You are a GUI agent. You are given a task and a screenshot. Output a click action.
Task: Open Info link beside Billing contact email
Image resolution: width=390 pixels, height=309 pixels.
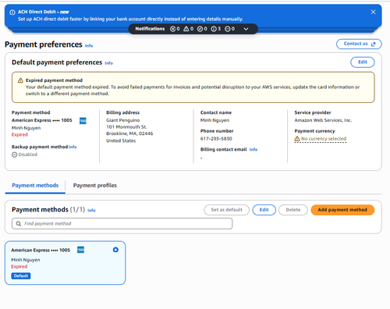click(253, 150)
